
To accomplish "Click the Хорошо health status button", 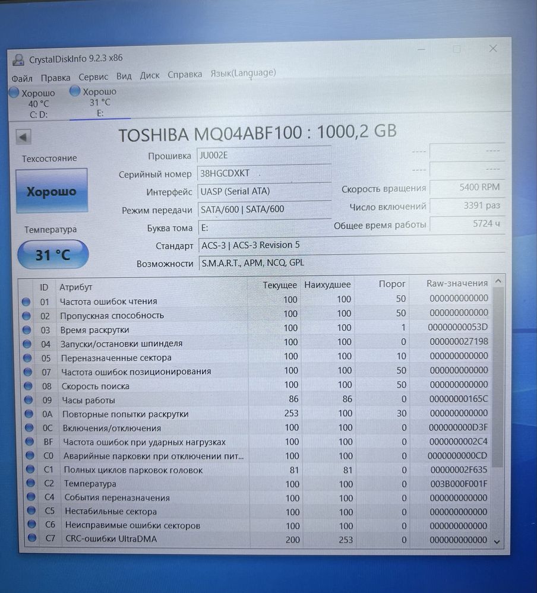I will (x=52, y=191).
